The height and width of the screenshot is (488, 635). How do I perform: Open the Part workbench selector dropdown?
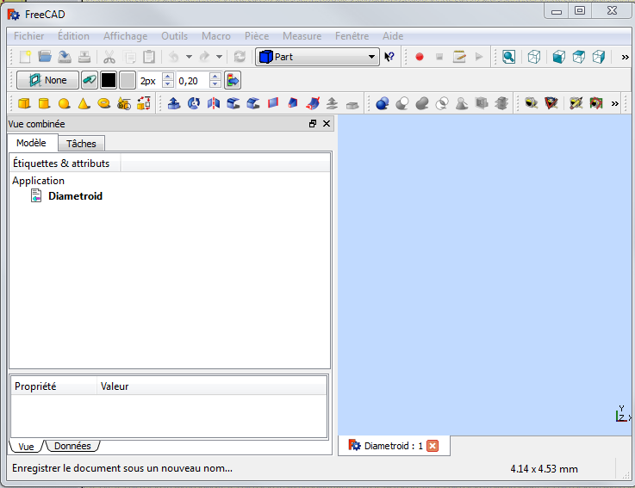click(317, 57)
